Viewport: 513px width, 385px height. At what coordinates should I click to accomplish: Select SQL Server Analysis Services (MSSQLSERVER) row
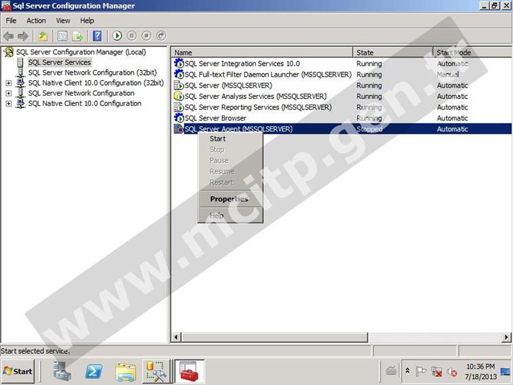tap(341, 96)
